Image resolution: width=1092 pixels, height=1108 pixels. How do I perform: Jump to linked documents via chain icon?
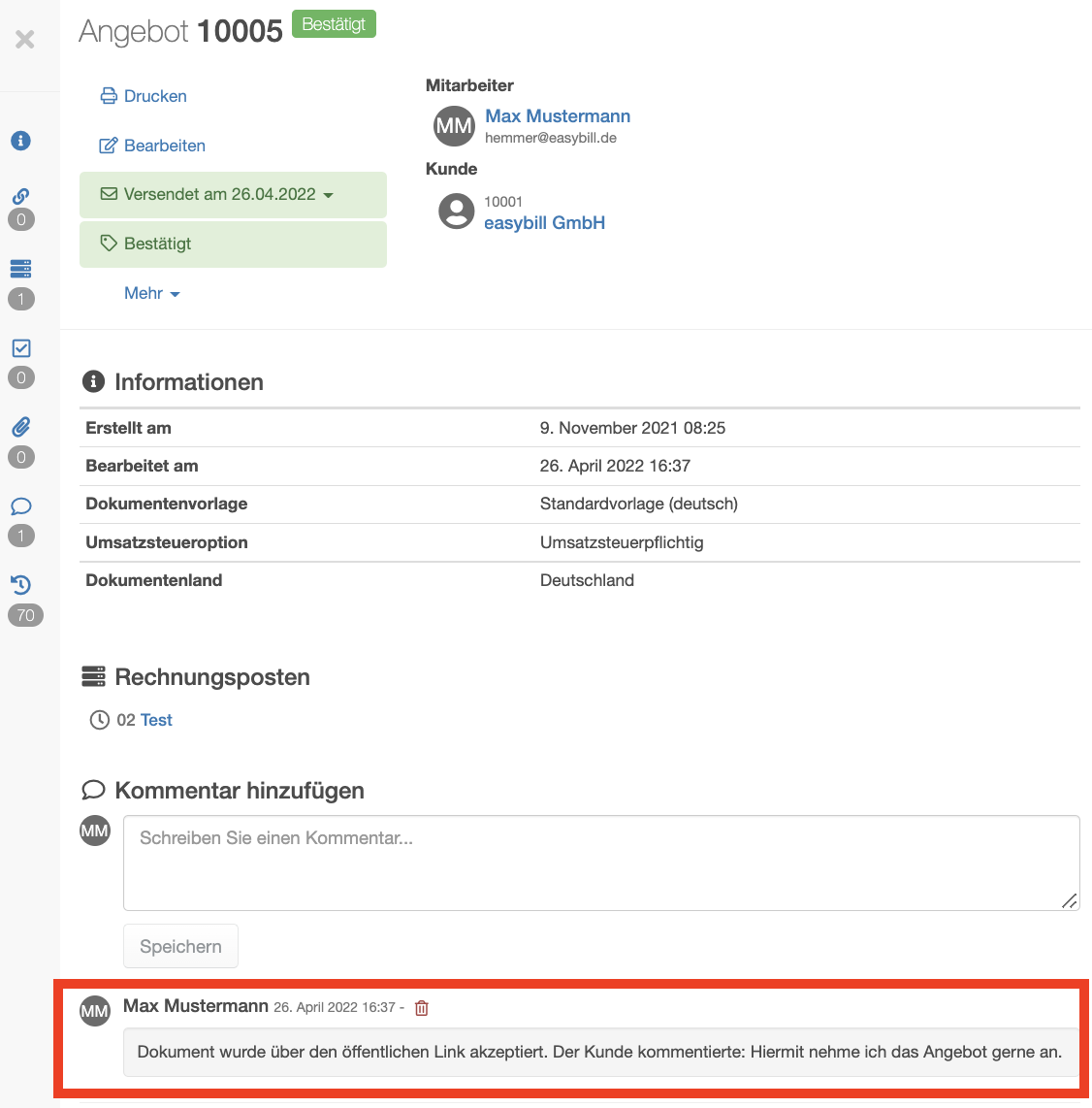tap(20, 196)
